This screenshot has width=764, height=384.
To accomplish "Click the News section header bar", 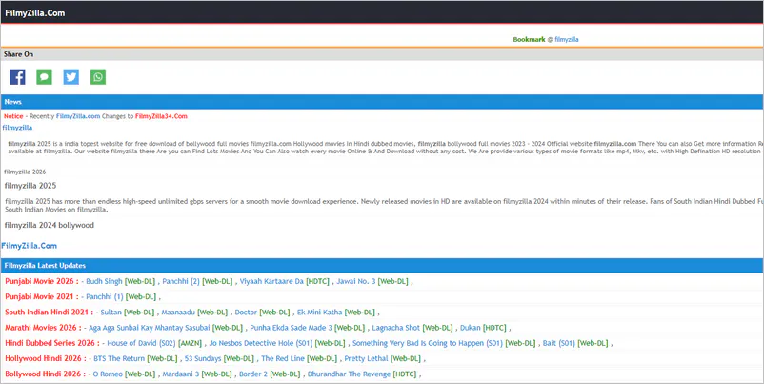I will click(x=382, y=102).
